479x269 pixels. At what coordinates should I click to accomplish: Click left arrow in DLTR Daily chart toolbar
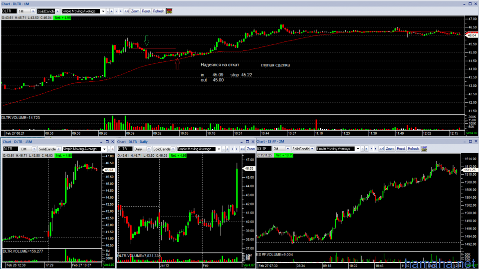click(x=233, y=149)
